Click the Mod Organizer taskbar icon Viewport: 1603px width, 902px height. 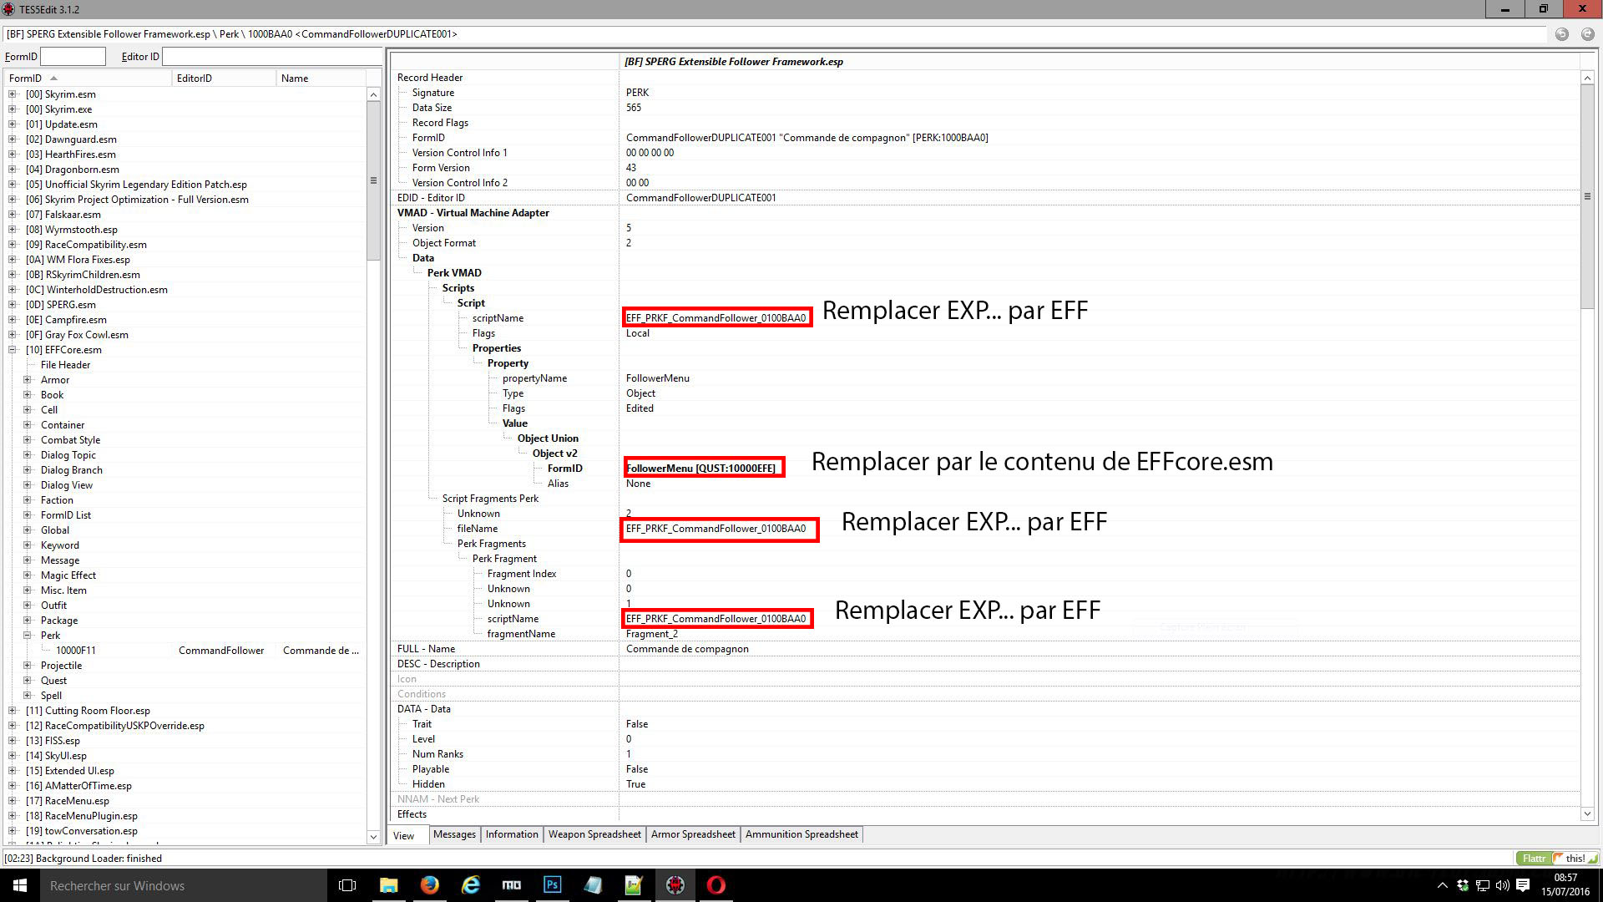512,885
